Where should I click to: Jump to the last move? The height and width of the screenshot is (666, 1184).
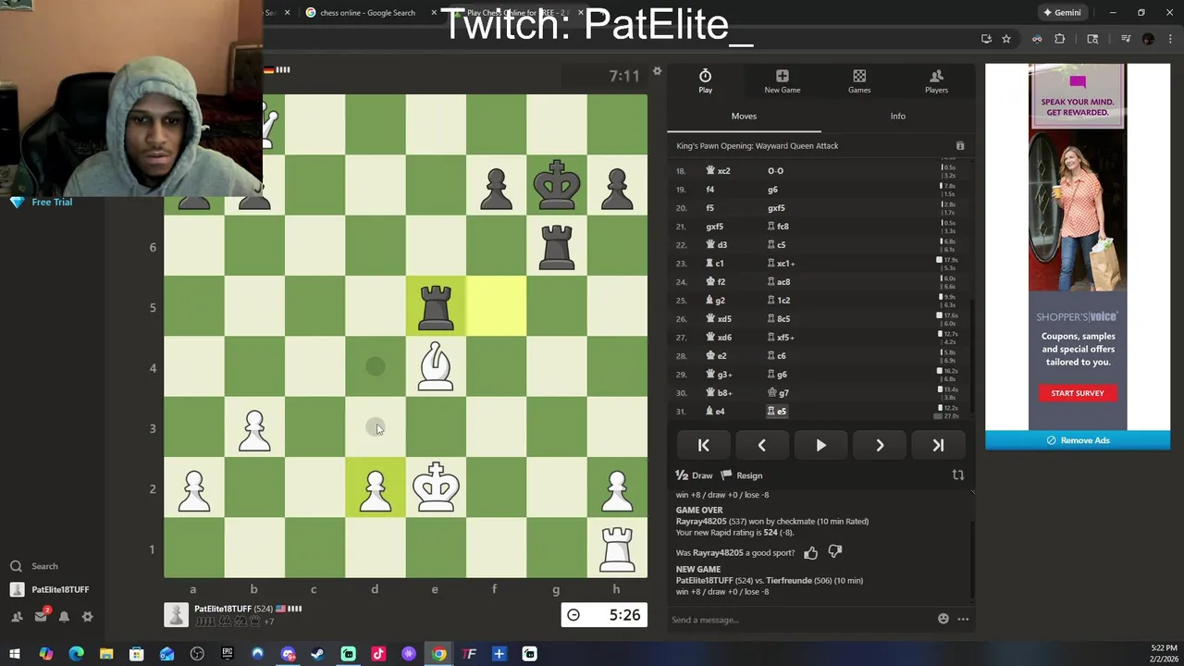point(938,446)
